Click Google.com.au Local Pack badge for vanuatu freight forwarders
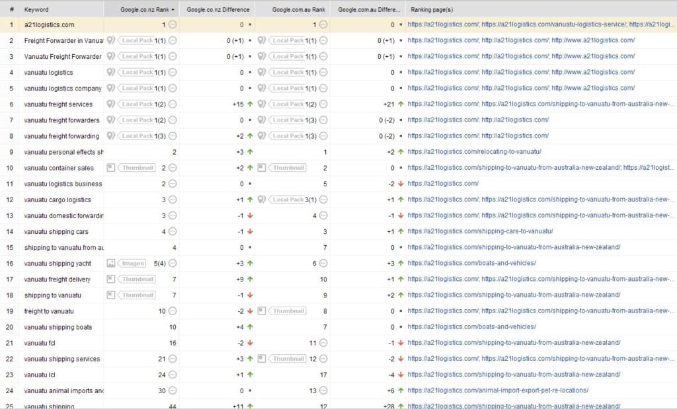 tap(287, 120)
